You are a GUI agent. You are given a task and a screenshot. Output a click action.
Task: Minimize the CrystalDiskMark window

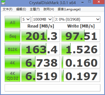pos(82,2)
